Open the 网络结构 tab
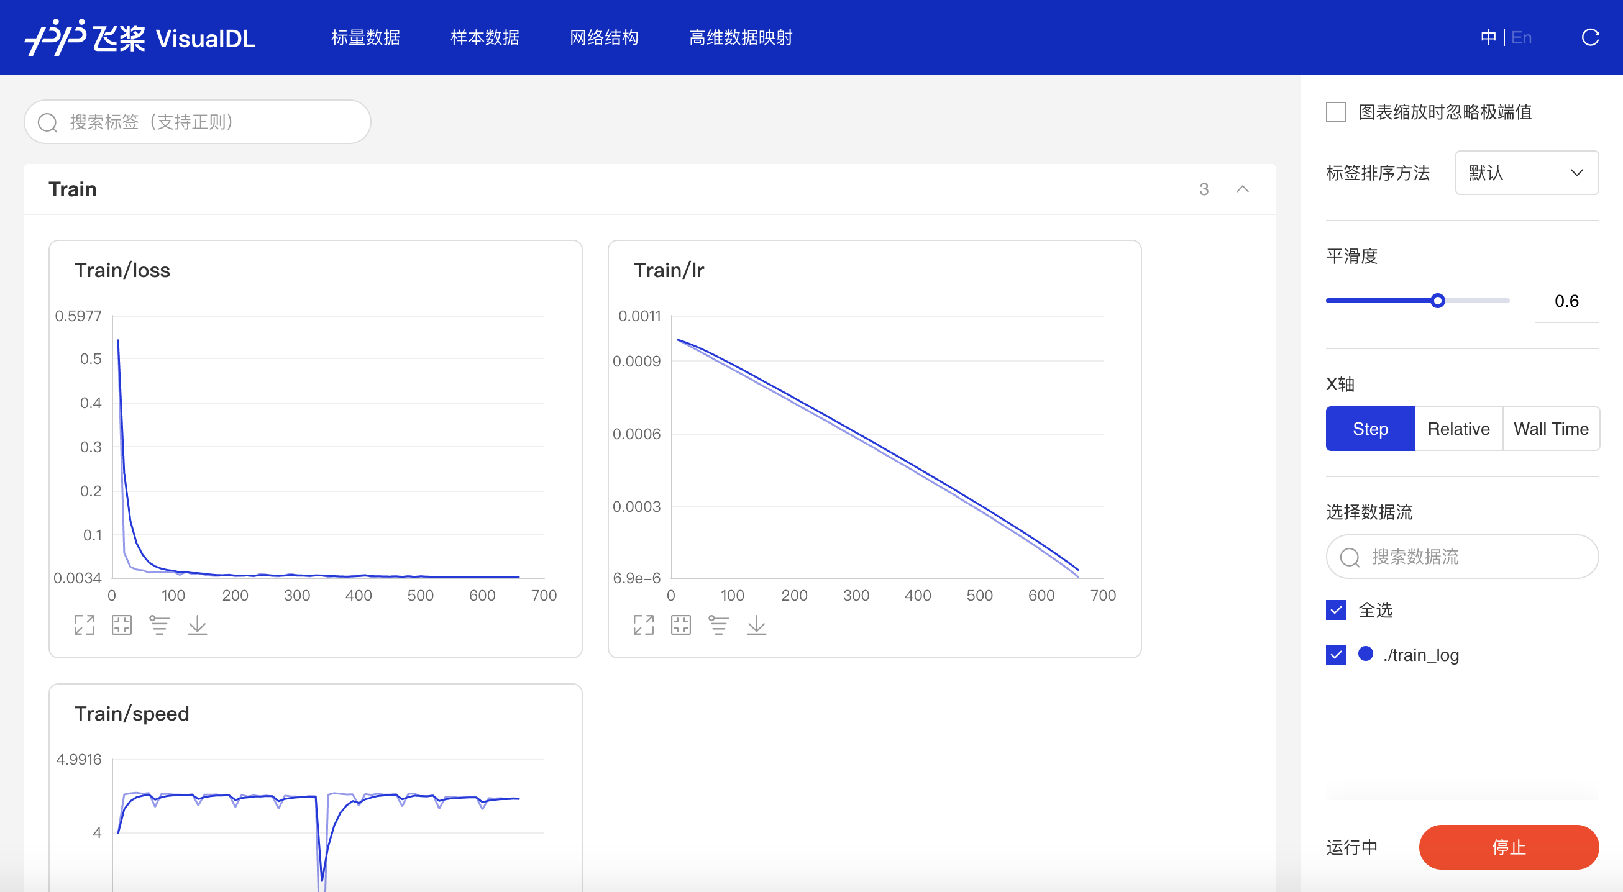This screenshot has height=892, width=1623. pos(603,38)
